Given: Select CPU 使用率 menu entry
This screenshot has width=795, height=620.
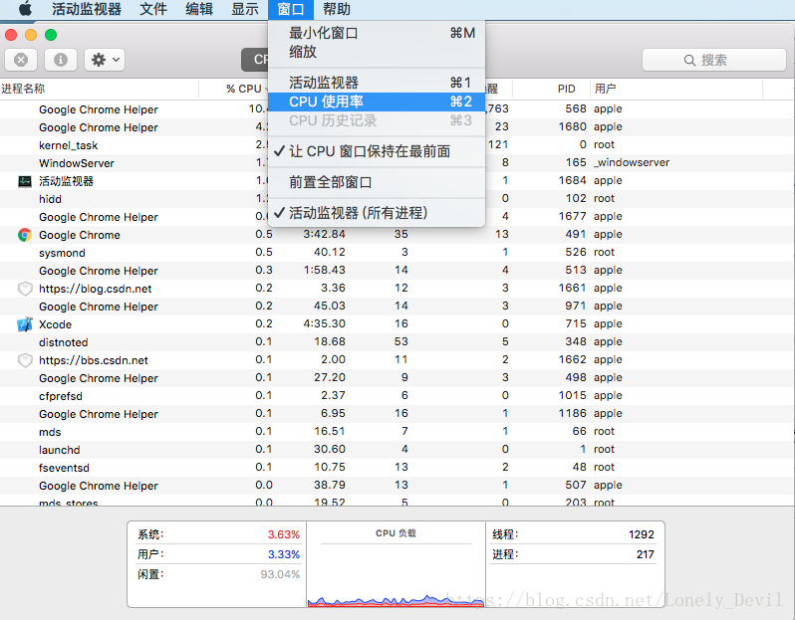Looking at the screenshot, I should [377, 102].
